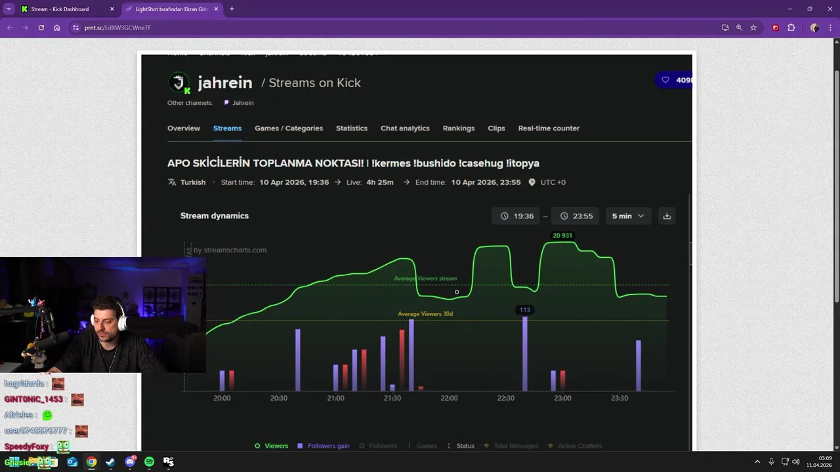Bookmark this page with the star icon
This screenshot has width=840, height=472.
point(753,28)
